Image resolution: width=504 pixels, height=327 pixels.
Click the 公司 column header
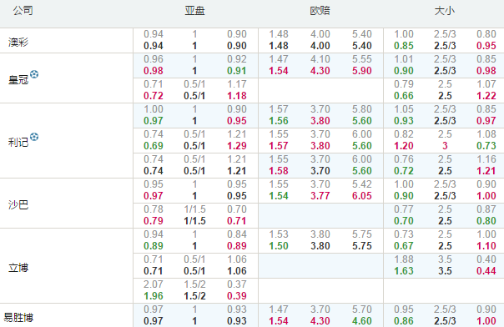click(23, 11)
